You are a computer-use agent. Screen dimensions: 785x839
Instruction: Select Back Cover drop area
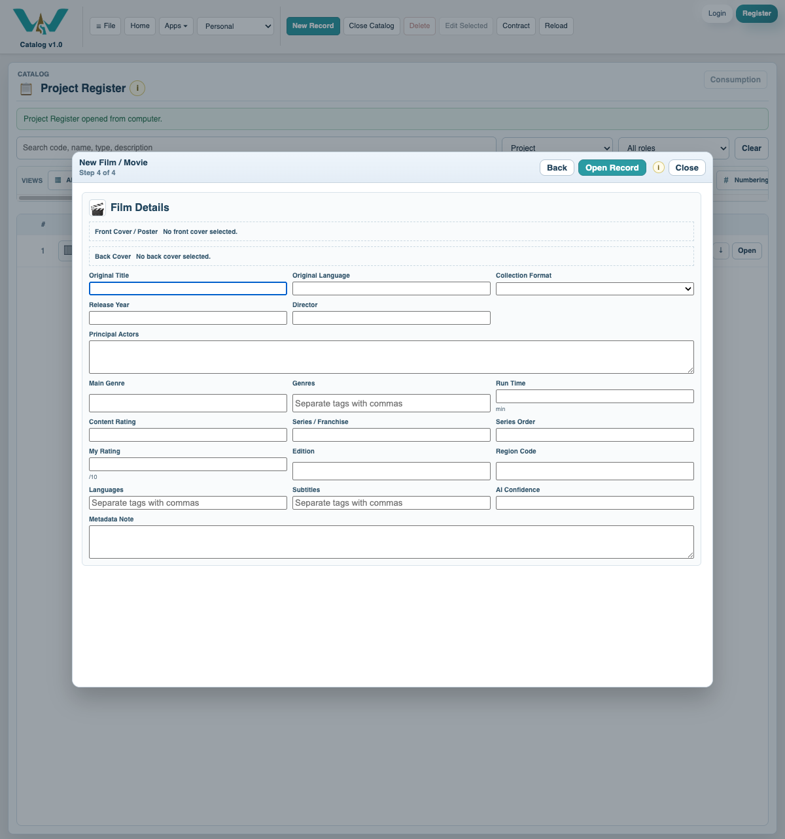pos(391,256)
